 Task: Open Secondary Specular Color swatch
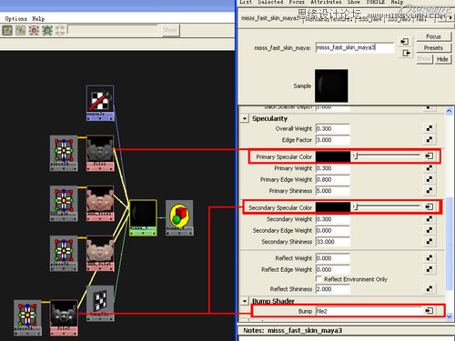[x=333, y=207]
